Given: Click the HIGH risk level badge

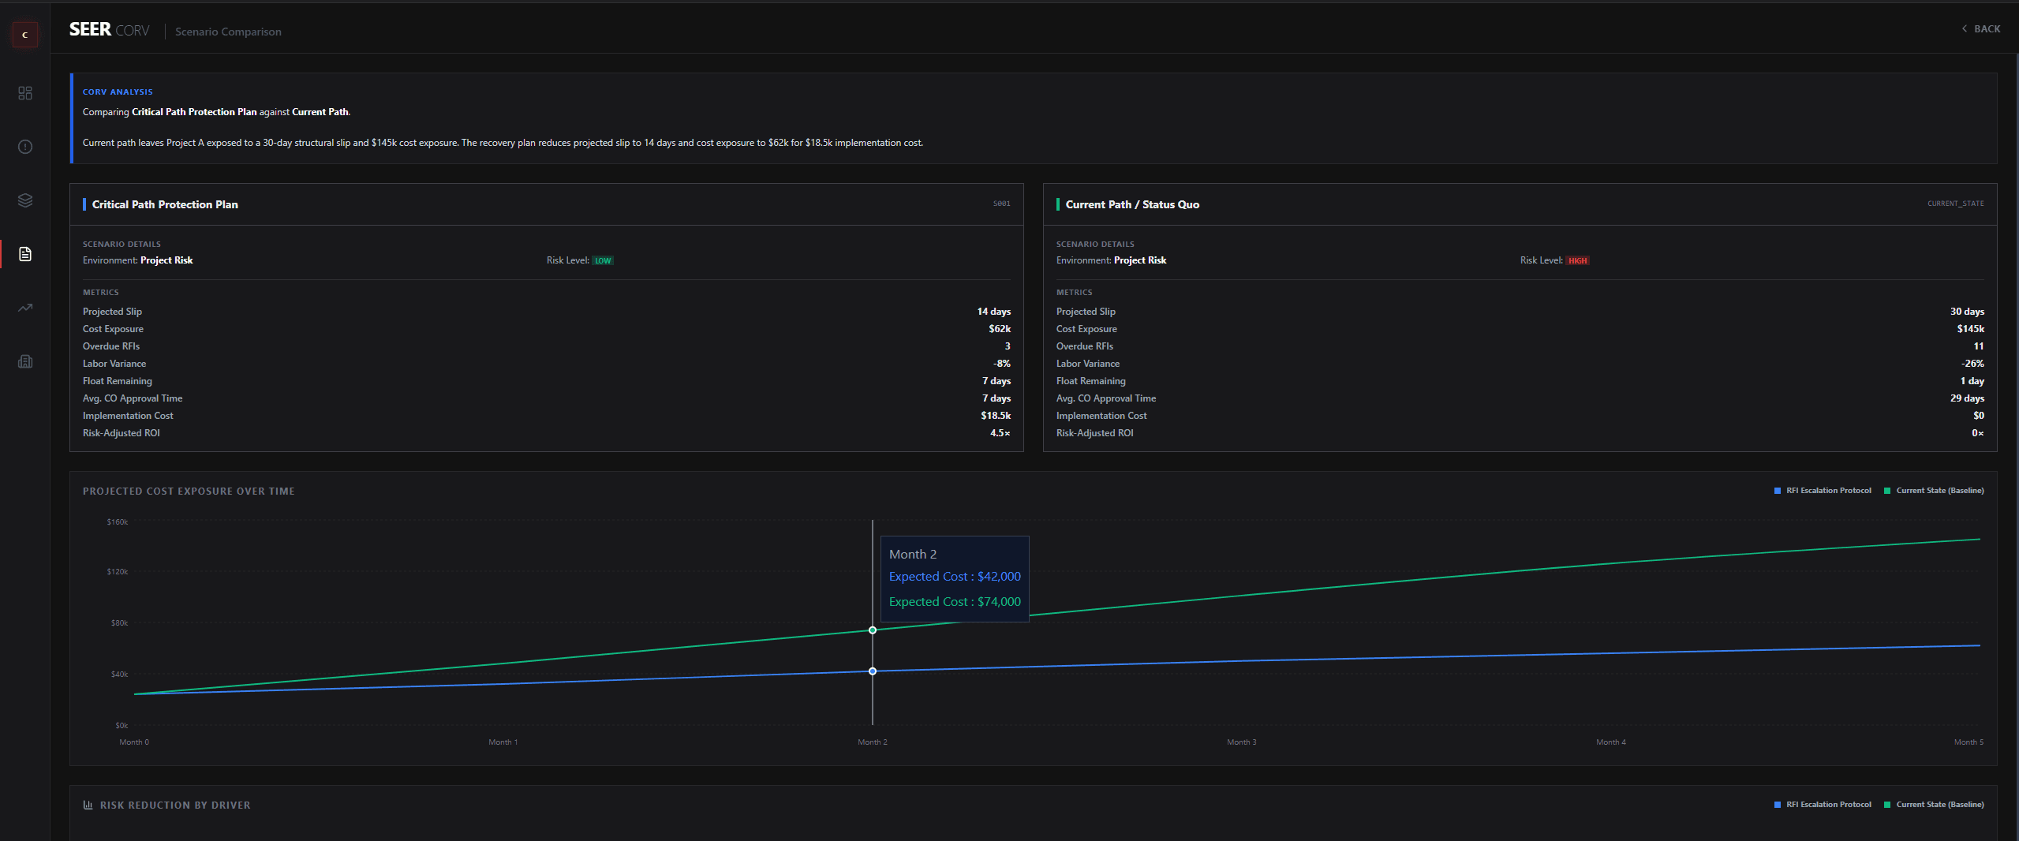Looking at the screenshot, I should pyautogui.click(x=1578, y=260).
